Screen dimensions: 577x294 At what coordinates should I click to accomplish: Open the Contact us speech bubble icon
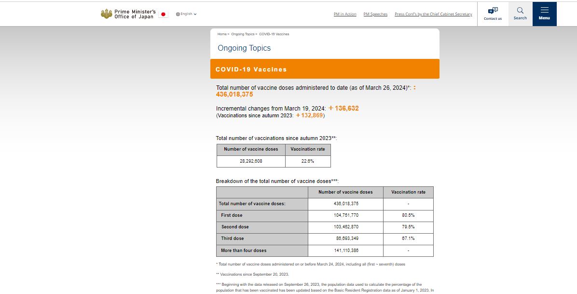tap(493, 11)
